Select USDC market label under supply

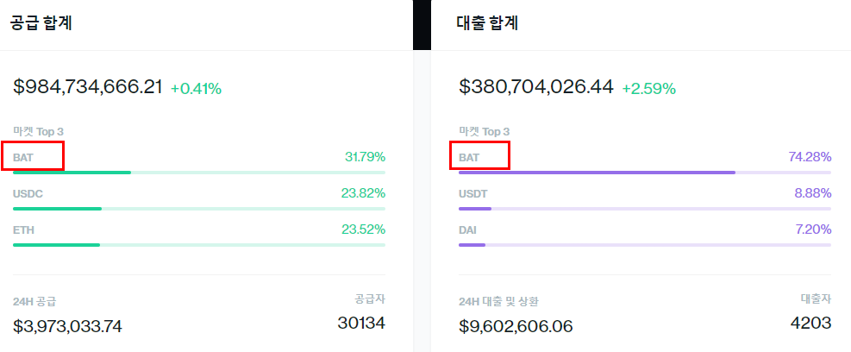click(x=28, y=194)
